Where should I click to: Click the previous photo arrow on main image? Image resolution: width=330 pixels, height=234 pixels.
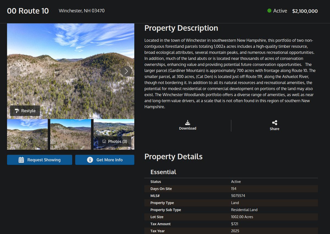tap(15, 71)
